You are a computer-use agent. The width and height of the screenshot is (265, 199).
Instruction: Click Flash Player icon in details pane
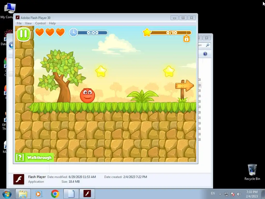pos(19,179)
